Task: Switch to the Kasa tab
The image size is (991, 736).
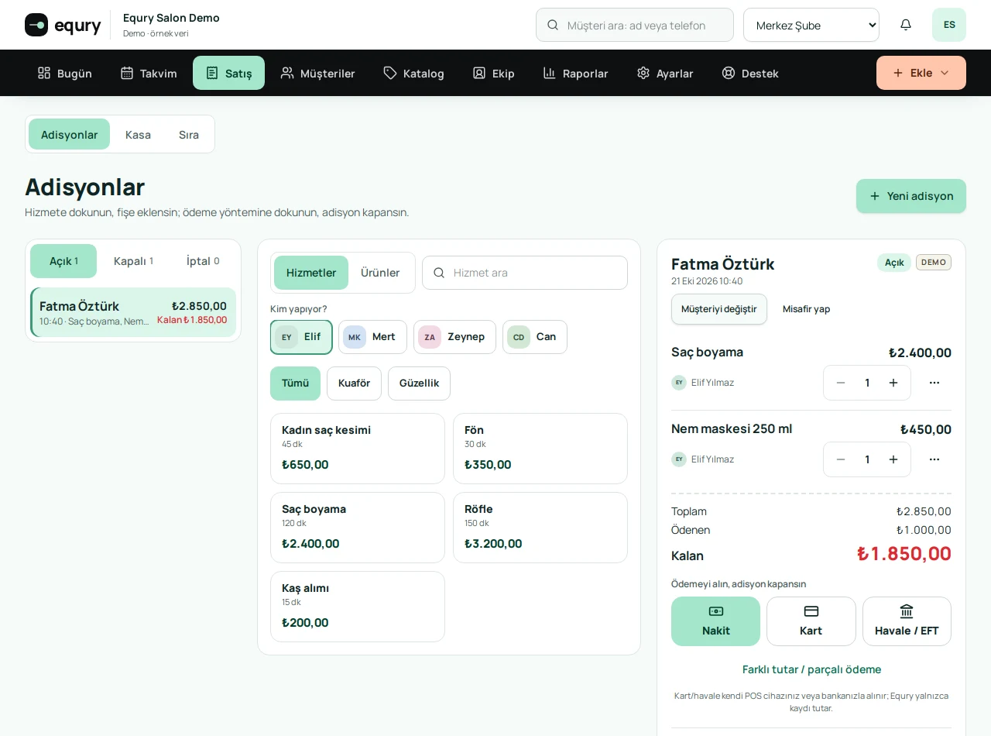Action: (x=138, y=134)
